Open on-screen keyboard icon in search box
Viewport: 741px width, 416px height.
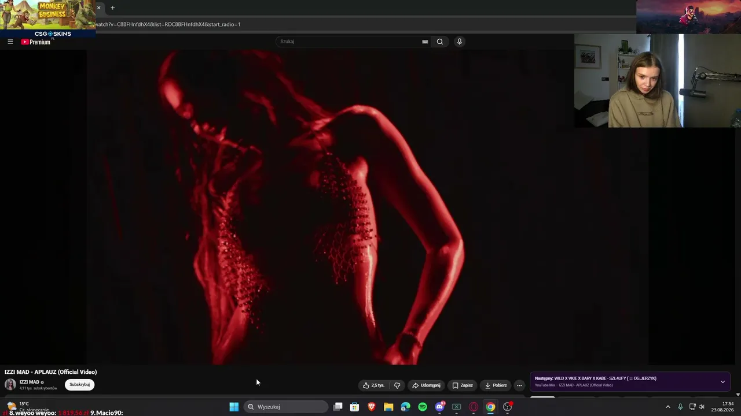[x=425, y=42]
